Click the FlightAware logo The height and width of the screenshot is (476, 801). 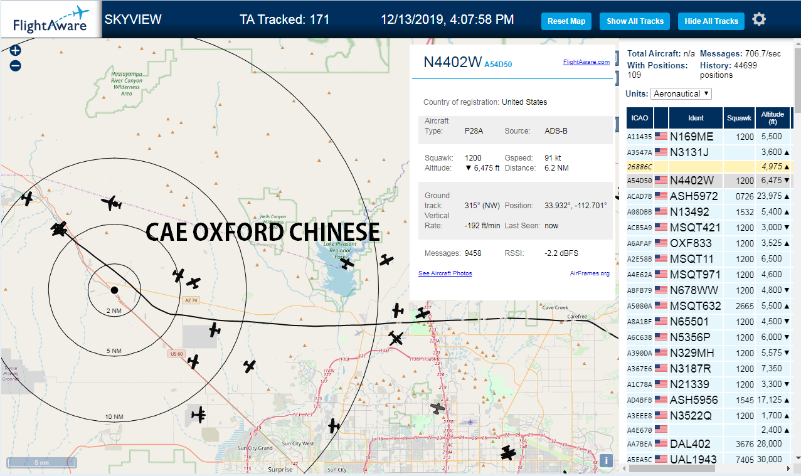(51, 20)
